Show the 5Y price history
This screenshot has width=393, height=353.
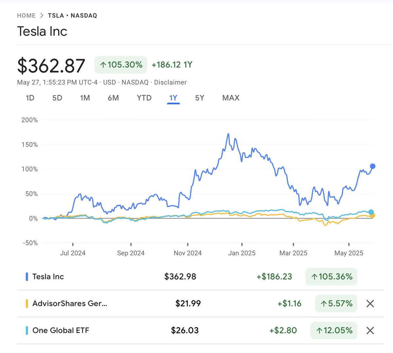(200, 98)
